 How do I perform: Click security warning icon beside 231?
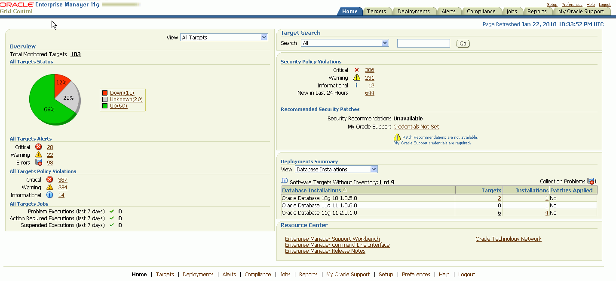[356, 78]
